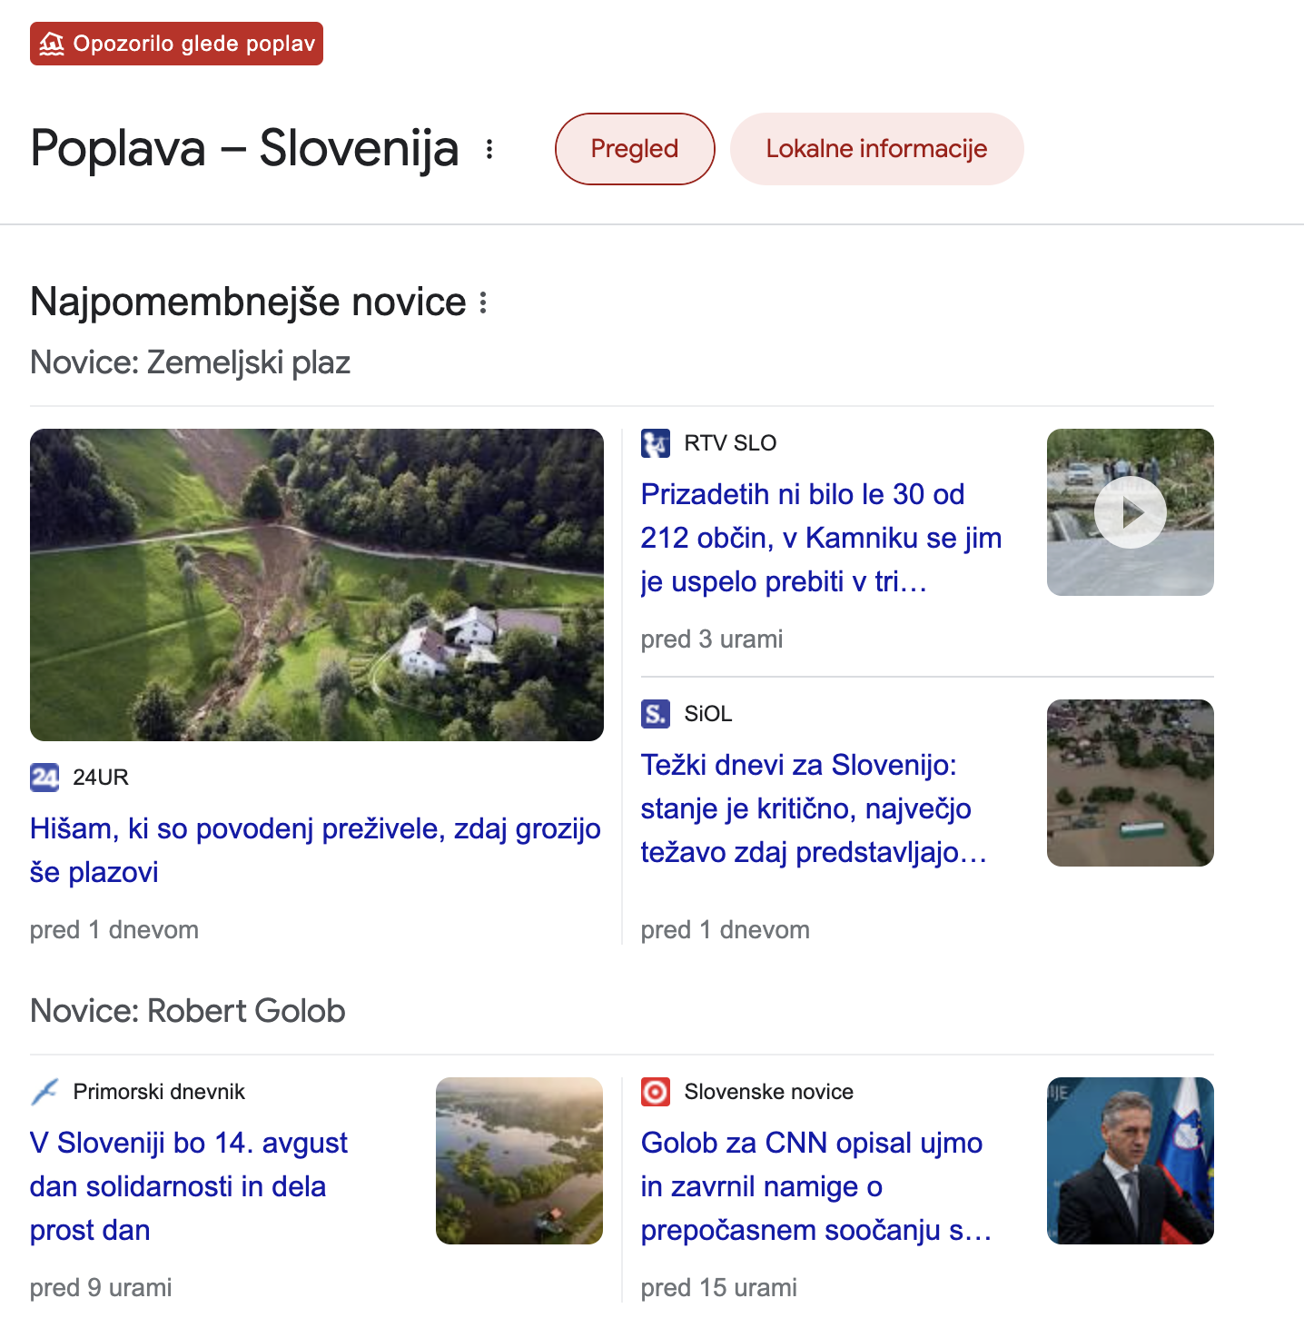Viewport: 1304px width, 1328px height.
Task: Switch to the Pregled tab
Action: 634,149
